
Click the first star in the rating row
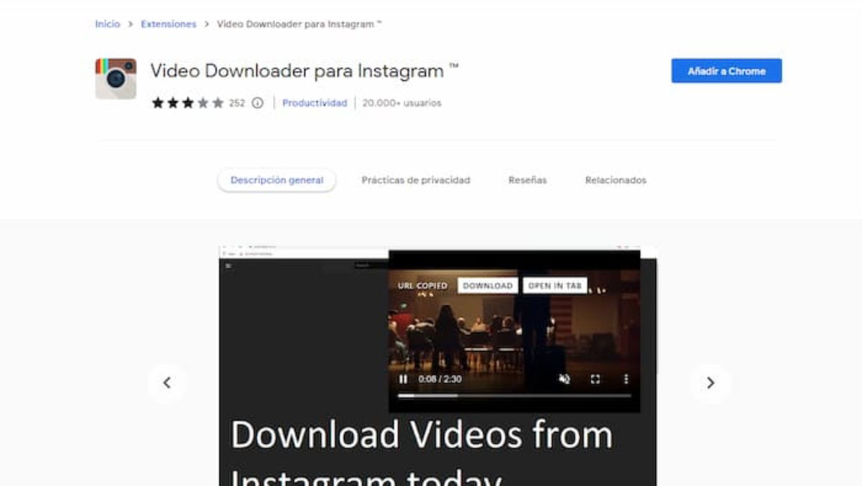(x=157, y=103)
